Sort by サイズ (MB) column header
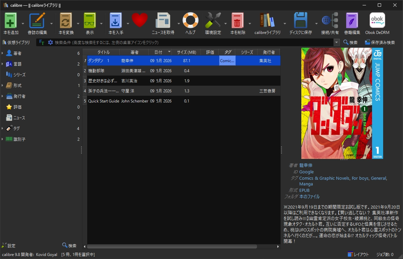403x259 pixels. (186, 52)
